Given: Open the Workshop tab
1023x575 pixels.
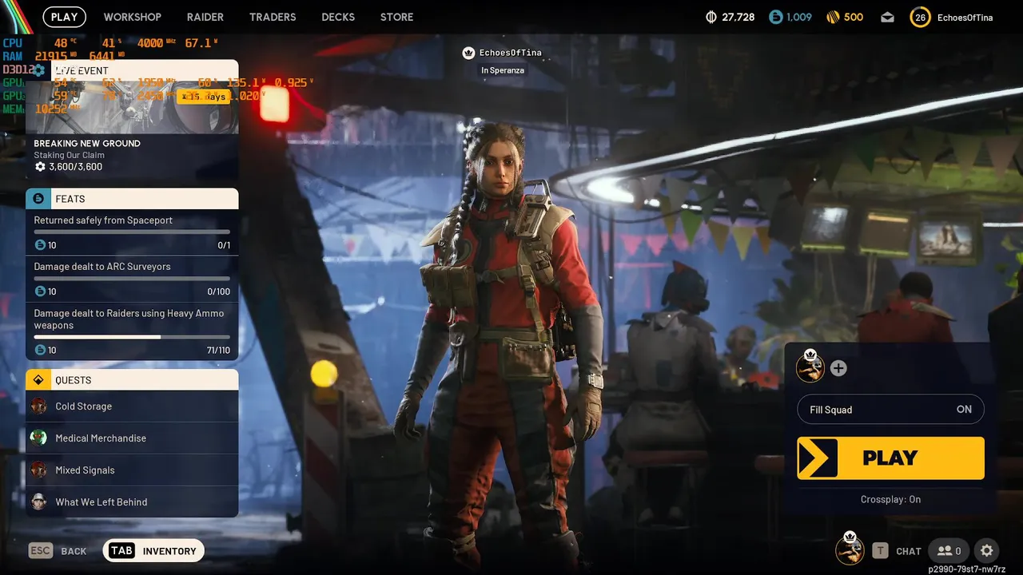Looking at the screenshot, I should pos(132,17).
